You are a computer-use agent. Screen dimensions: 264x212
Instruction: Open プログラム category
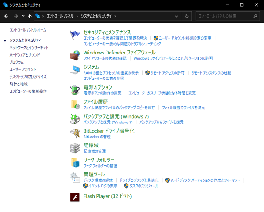point(17,62)
